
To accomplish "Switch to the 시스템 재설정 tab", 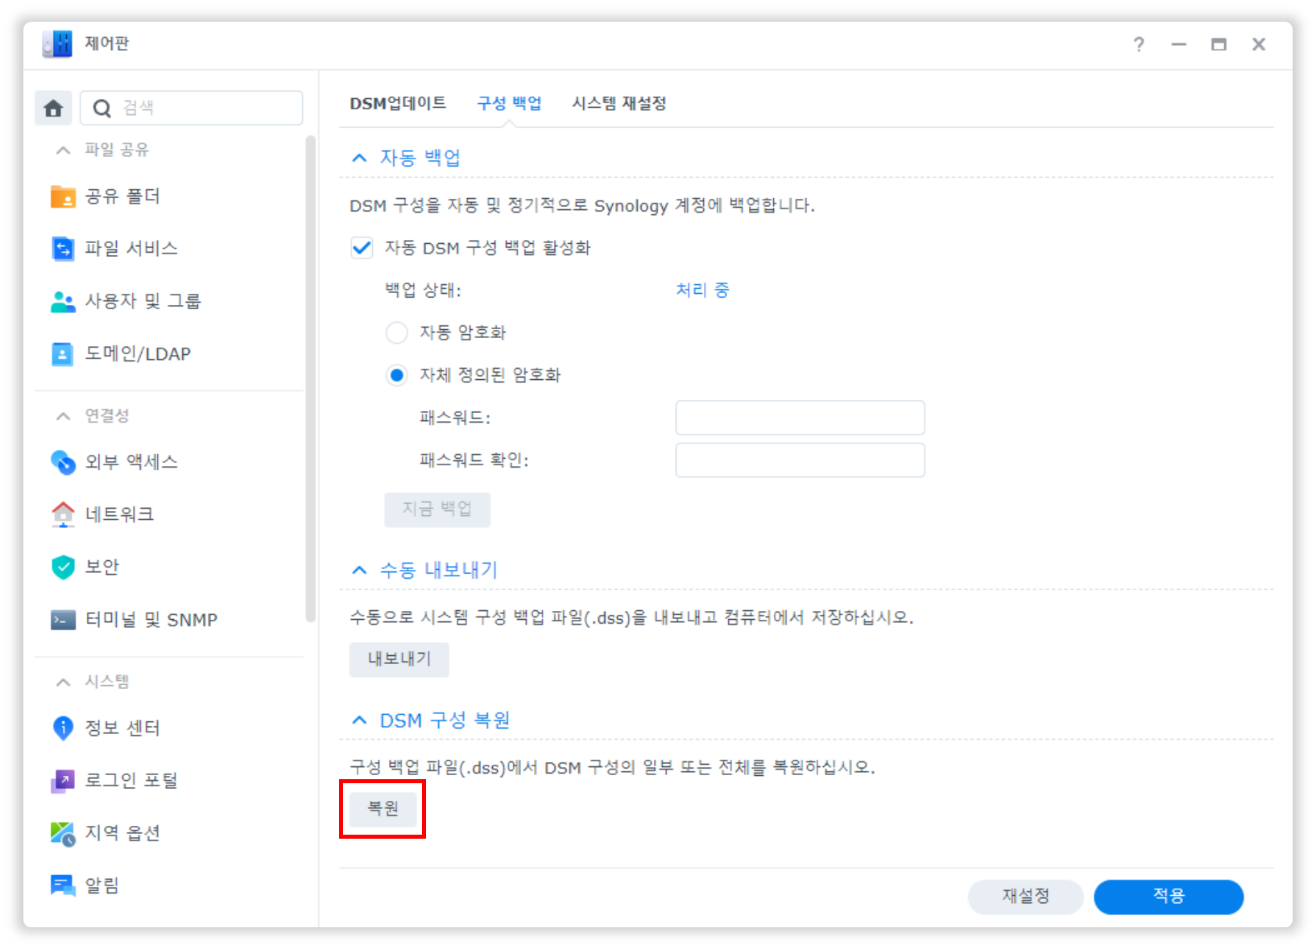I will 619,104.
